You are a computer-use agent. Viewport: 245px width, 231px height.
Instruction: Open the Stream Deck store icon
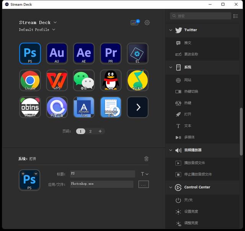135,22
